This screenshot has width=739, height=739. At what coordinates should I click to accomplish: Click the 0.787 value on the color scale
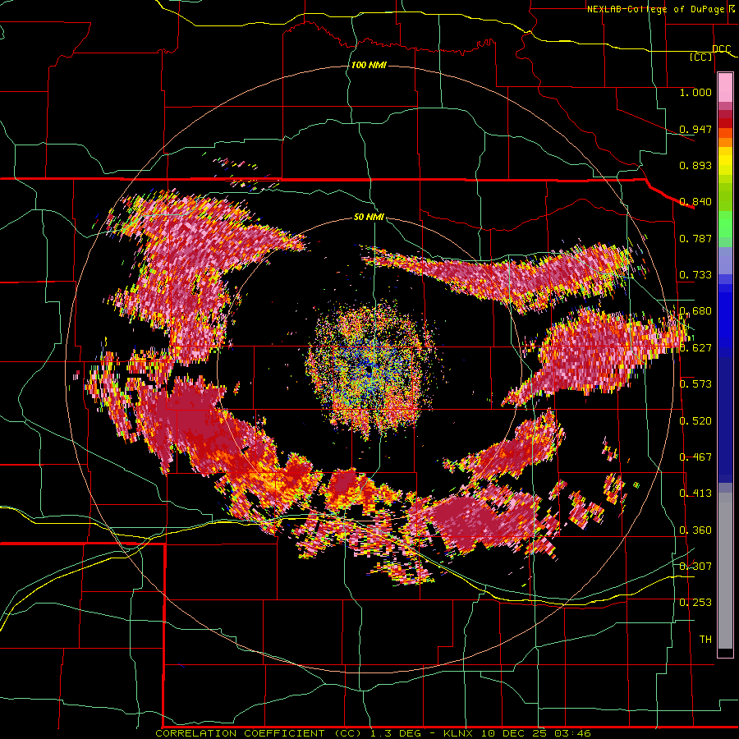[695, 238]
